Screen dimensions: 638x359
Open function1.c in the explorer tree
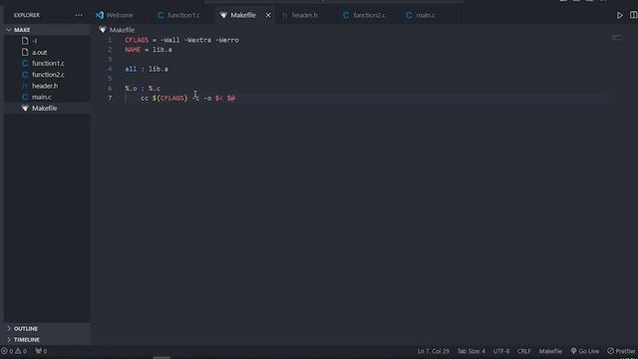tap(47, 63)
